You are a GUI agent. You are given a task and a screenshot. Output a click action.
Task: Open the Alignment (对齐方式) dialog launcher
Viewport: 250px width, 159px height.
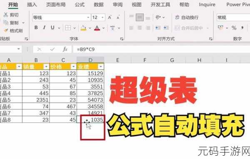tap(210, 39)
